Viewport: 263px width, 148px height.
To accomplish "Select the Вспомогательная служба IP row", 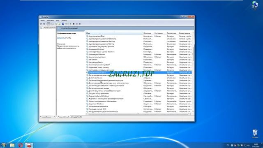I will pos(139,65).
